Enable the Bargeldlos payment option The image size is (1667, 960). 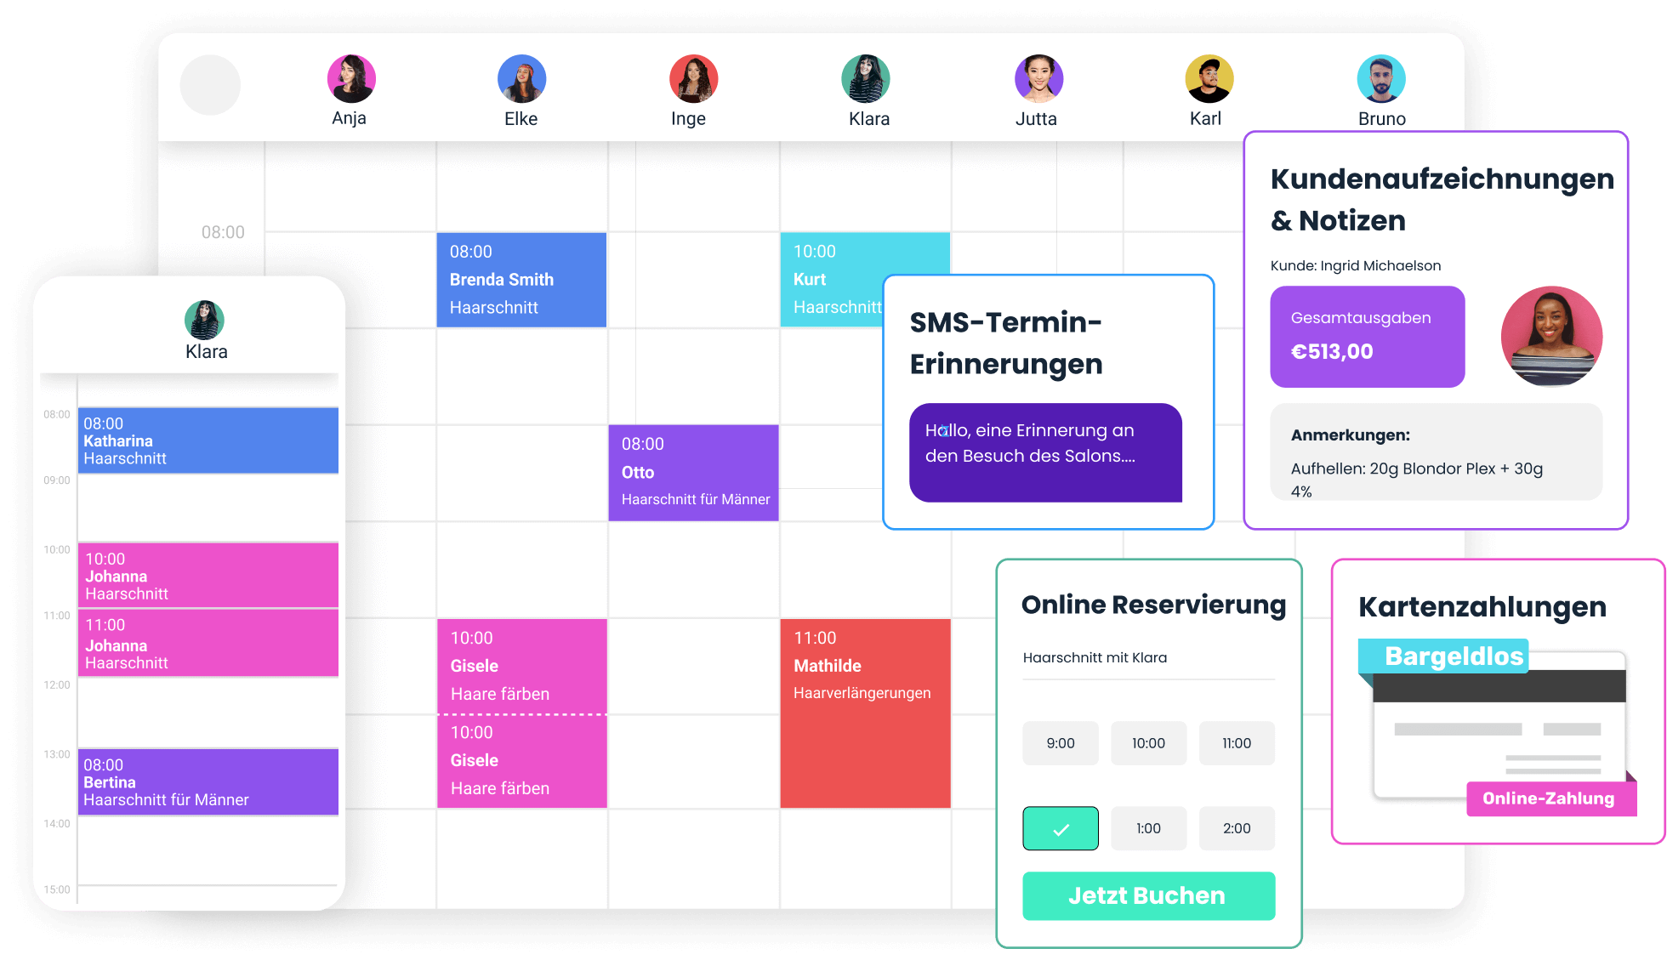(1454, 656)
